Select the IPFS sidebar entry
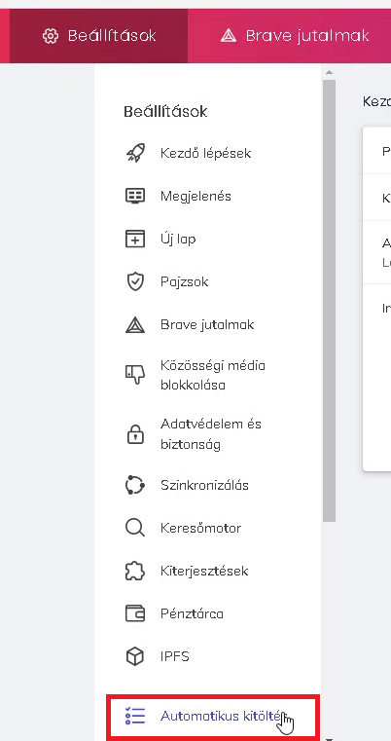391x741 pixels. [175, 656]
